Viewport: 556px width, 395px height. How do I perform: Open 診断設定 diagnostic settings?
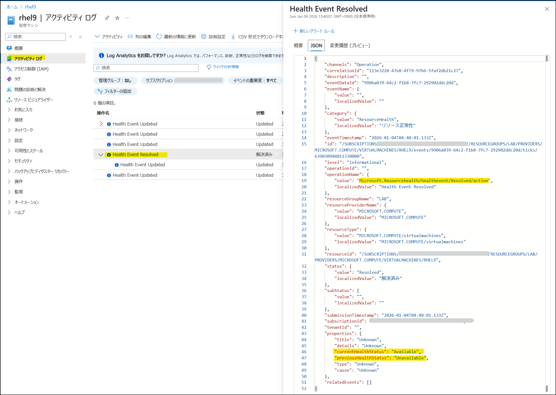pyautogui.click(x=213, y=37)
